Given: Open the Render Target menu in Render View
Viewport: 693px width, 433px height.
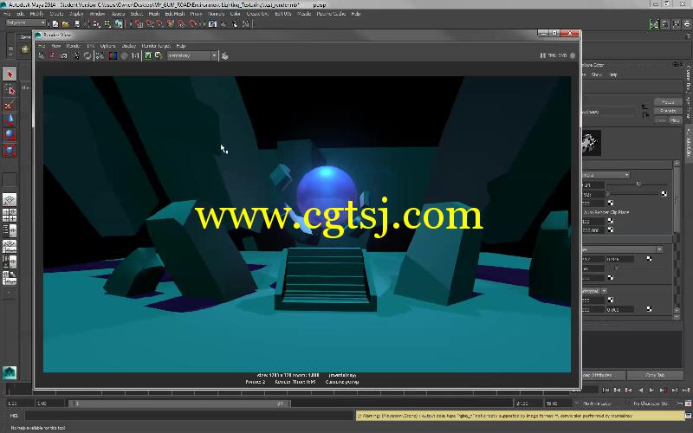Looking at the screenshot, I should pyautogui.click(x=156, y=46).
